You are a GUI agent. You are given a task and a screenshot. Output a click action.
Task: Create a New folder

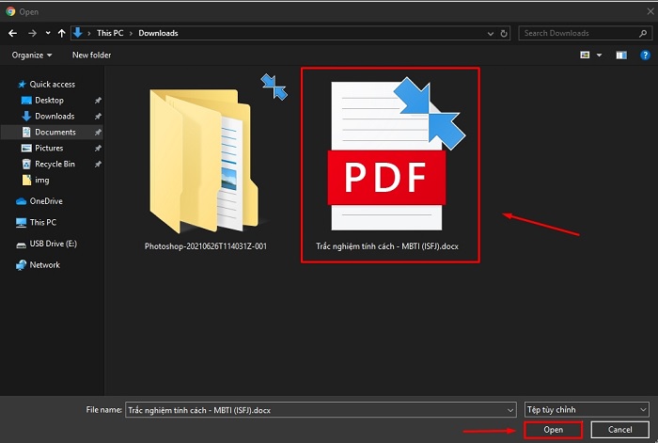[91, 55]
